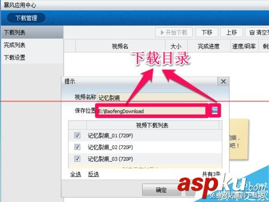Click 全选 link
Image resolution: width=269 pixels, height=202 pixels.
[x=76, y=174]
